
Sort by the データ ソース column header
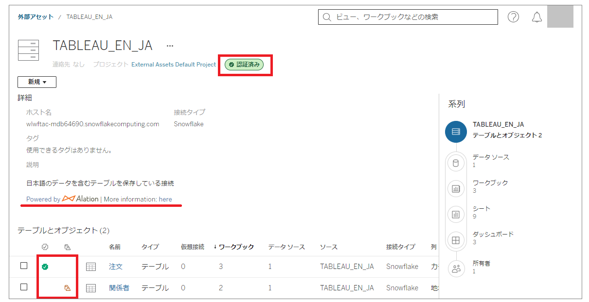(286, 247)
